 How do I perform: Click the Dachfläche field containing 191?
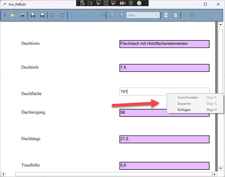tap(164, 92)
